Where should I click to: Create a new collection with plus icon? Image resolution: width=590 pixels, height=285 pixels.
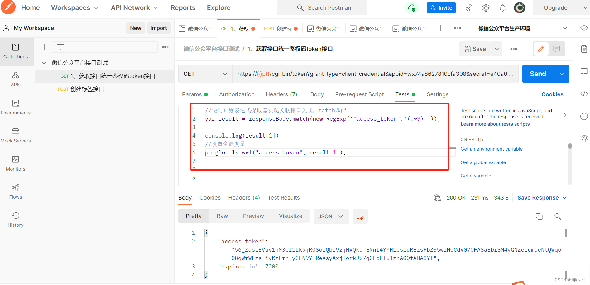44,47
